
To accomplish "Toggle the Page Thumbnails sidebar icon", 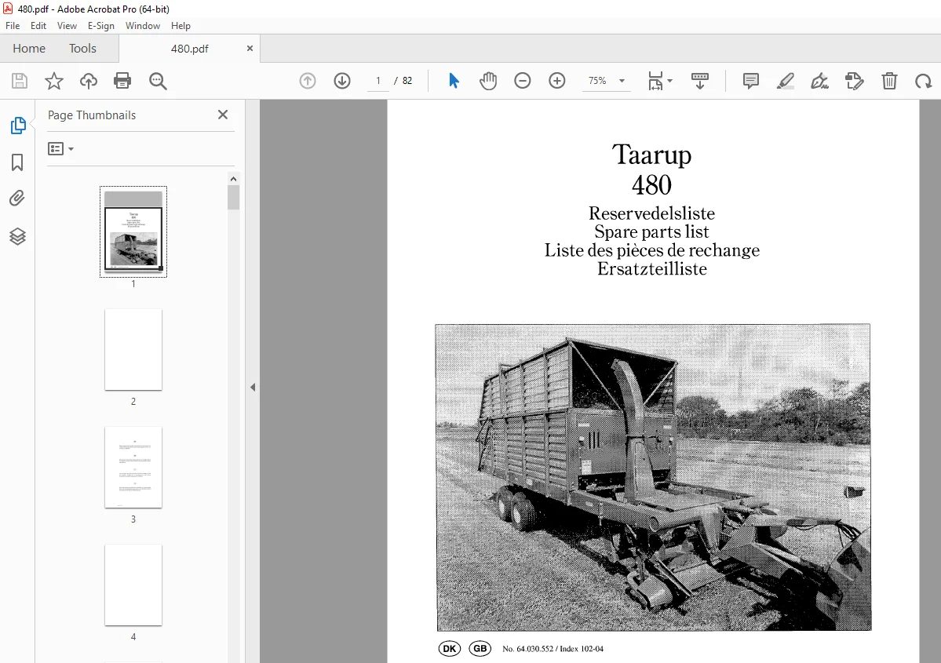I will click(18, 126).
